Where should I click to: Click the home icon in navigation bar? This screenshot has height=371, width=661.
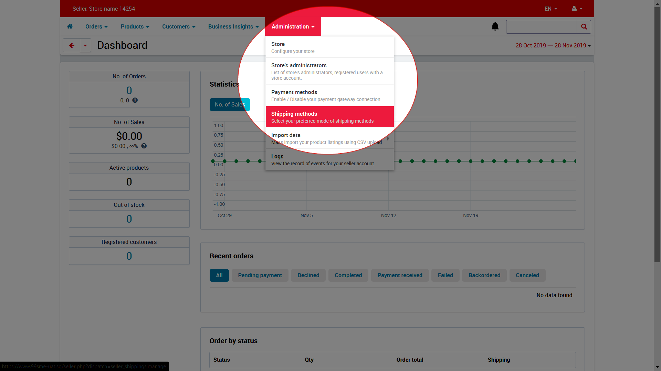tap(70, 26)
